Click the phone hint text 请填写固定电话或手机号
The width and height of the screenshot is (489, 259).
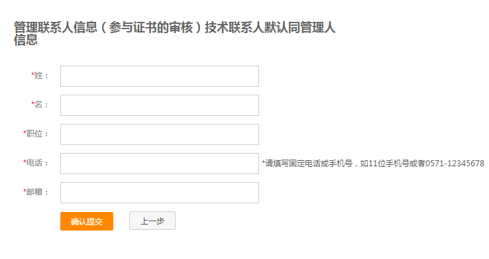[309, 164]
